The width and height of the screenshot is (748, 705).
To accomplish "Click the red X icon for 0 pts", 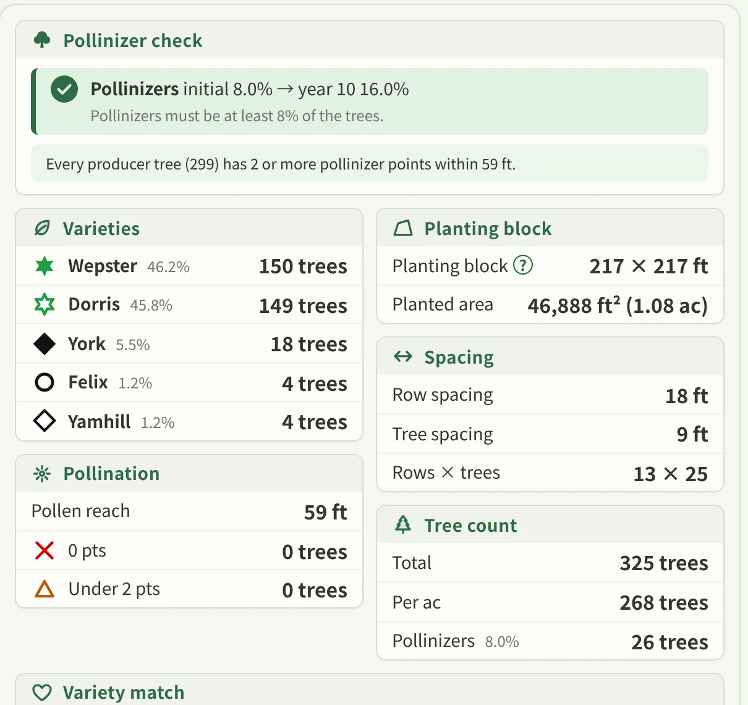I will [45, 550].
